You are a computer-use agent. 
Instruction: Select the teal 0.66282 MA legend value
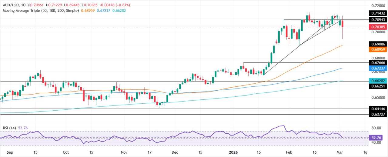(x=119, y=10)
